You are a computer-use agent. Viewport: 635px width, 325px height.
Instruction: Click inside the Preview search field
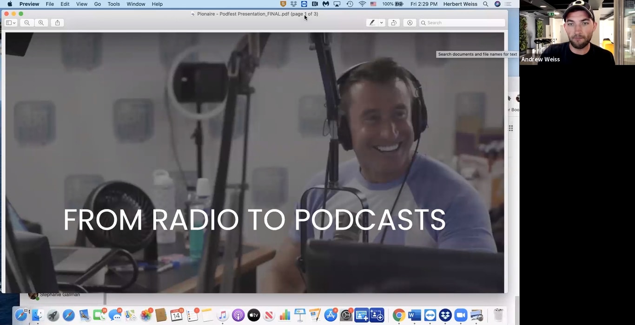tap(462, 22)
